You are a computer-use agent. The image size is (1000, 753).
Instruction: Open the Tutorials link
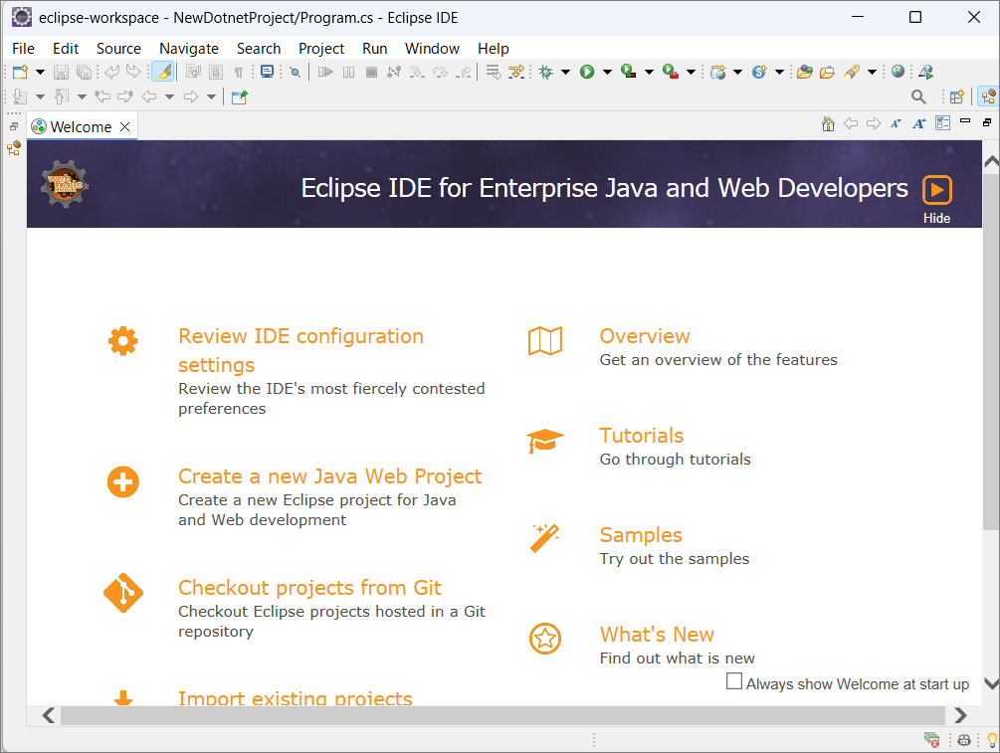(x=642, y=436)
